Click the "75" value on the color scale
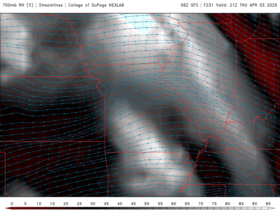Image resolution: width=280 pixels, height=210 pixels. click(214, 204)
